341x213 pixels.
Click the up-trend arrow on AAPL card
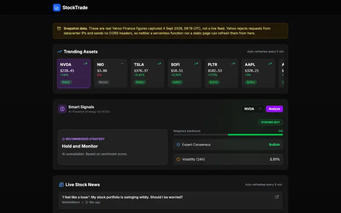pos(270,64)
